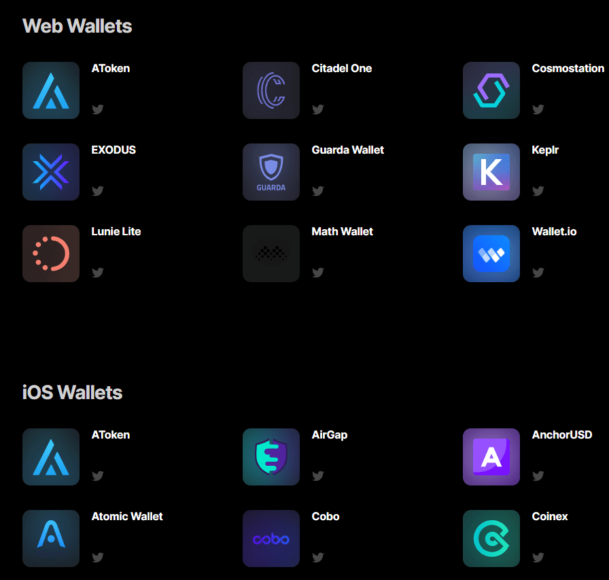Select the EXODUS wallet logo
This screenshot has height=580, width=609.
(51, 172)
